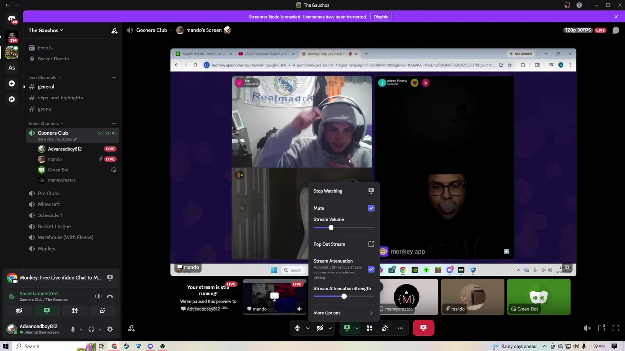This screenshot has height=351, width=625.
Task: Toggle the Mute checkbox in stream menu
Action: 371,208
